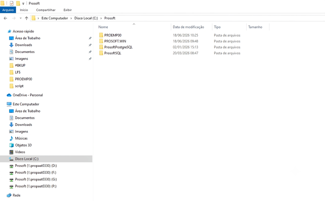325x201 pixels.
Task: Switch to the Exibir ribbon tab
Action: pos(68,10)
